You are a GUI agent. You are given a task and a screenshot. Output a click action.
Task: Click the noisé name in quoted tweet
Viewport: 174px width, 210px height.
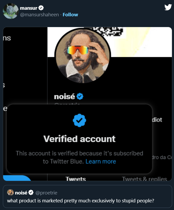(x=21, y=193)
